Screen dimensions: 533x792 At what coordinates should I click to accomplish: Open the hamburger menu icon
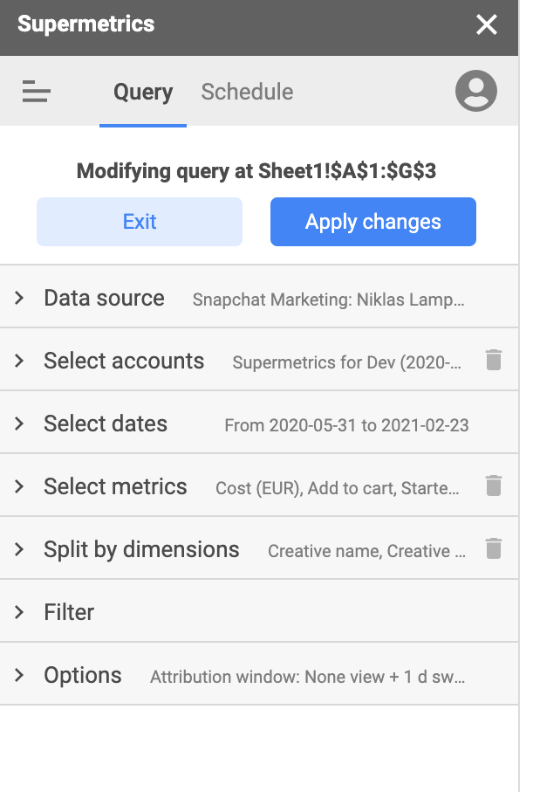point(37,92)
